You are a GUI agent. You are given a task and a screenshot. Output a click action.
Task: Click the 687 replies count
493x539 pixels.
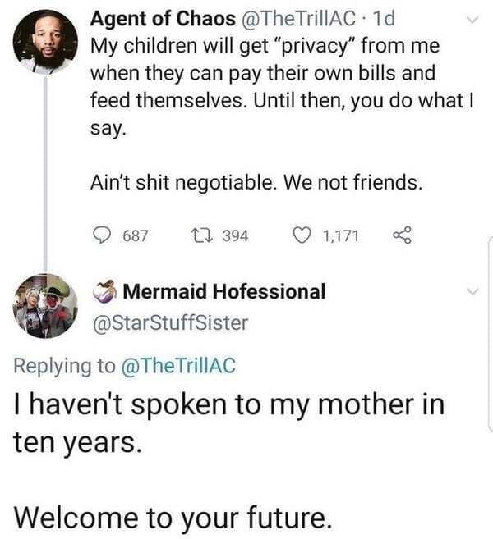[135, 235]
